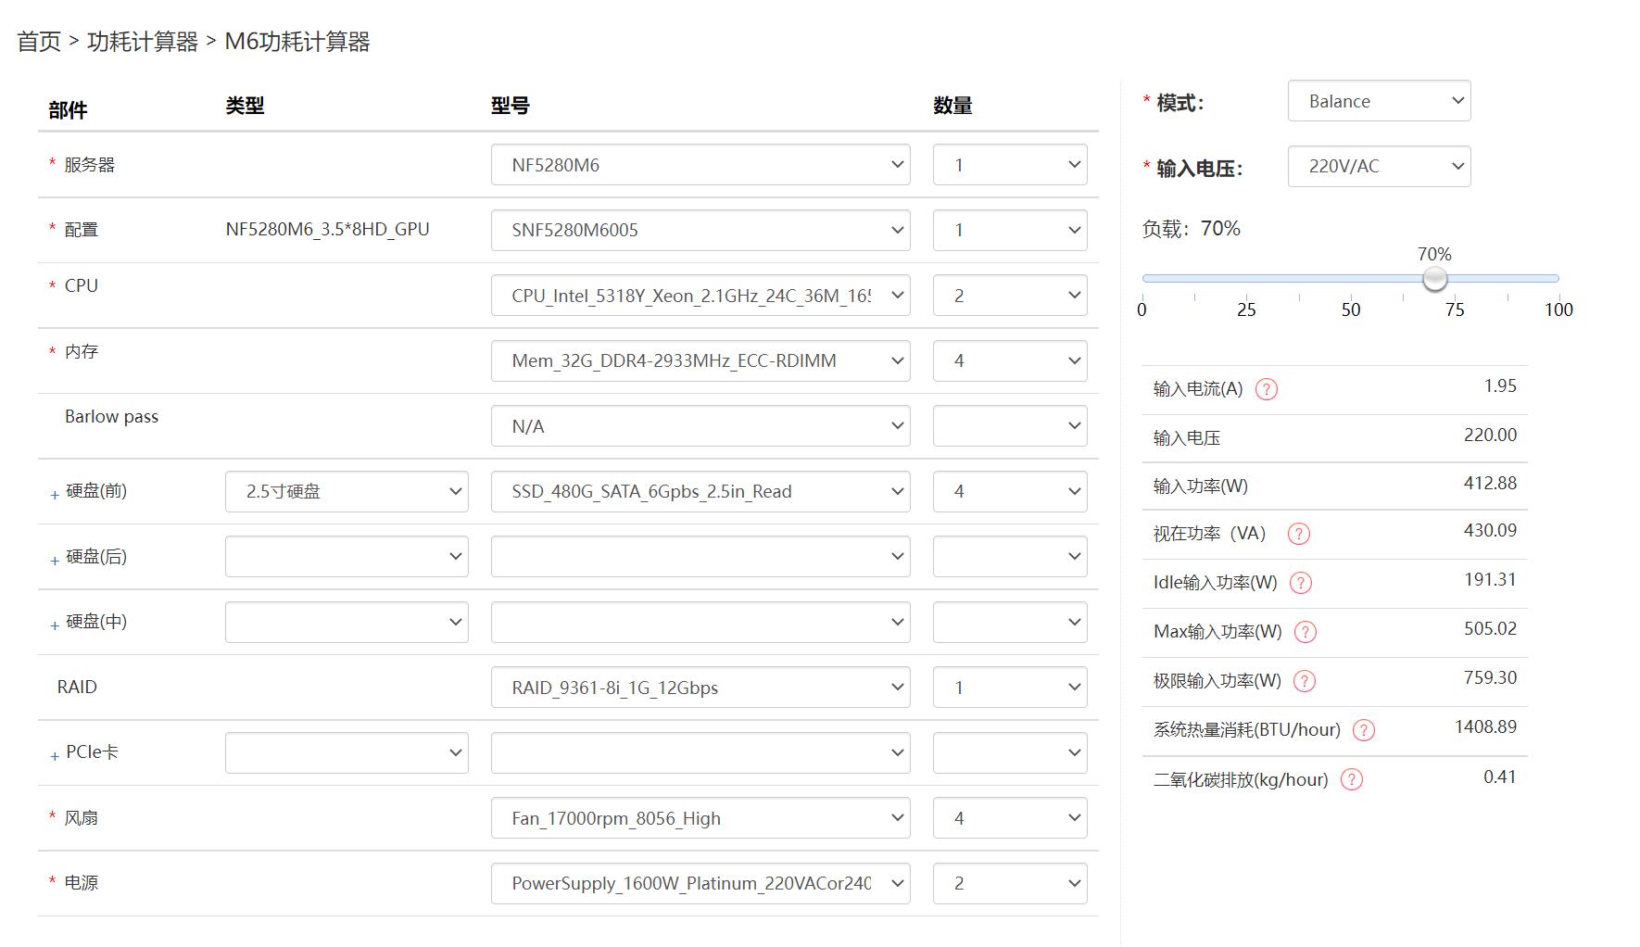Open the RAID_9361-8i model dropdown
The image size is (1640, 947).
click(x=700, y=688)
